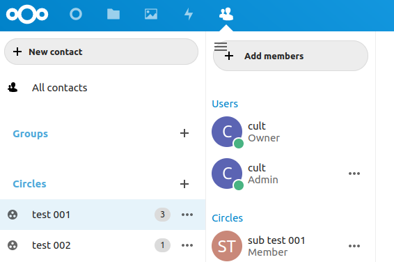Click the Users heading in members list
Image resolution: width=394 pixels, height=262 pixels.
pos(225,104)
